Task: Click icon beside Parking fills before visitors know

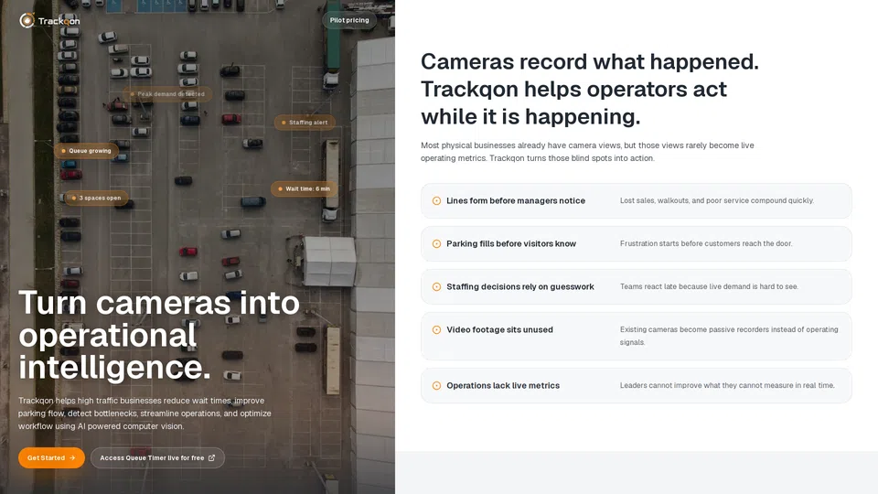Action: (437, 243)
